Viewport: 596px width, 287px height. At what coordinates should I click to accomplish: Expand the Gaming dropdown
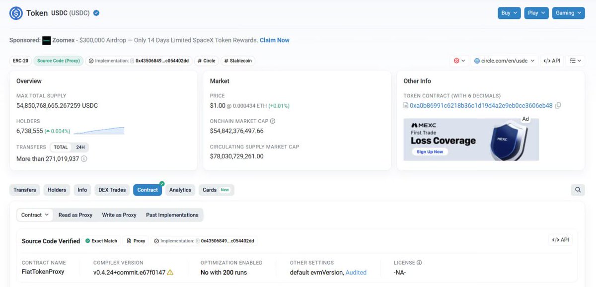pyautogui.click(x=568, y=13)
